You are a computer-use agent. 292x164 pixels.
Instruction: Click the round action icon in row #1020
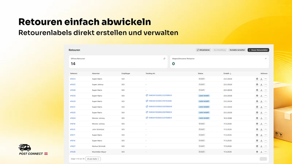click(x=257, y=113)
